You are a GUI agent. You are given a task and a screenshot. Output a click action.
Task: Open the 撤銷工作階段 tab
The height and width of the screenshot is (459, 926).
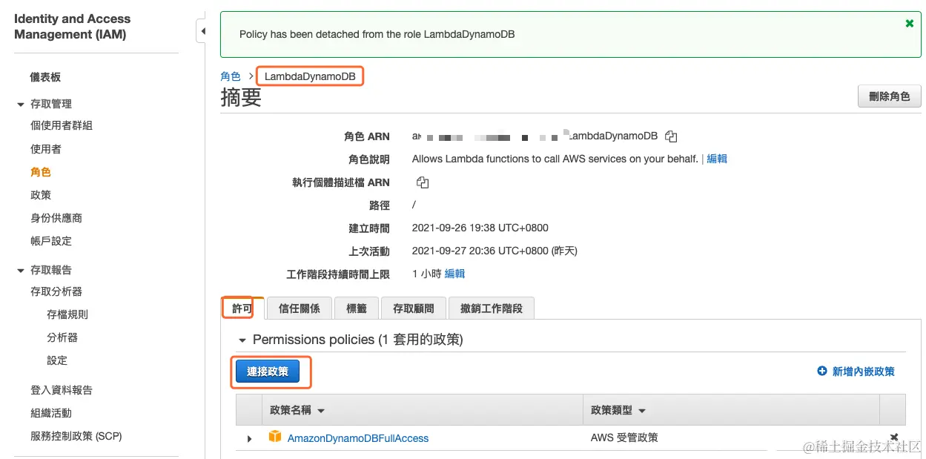[492, 308]
